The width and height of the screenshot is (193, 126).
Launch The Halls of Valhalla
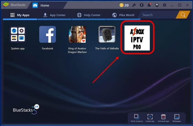pyautogui.click(x=107, y=34)
